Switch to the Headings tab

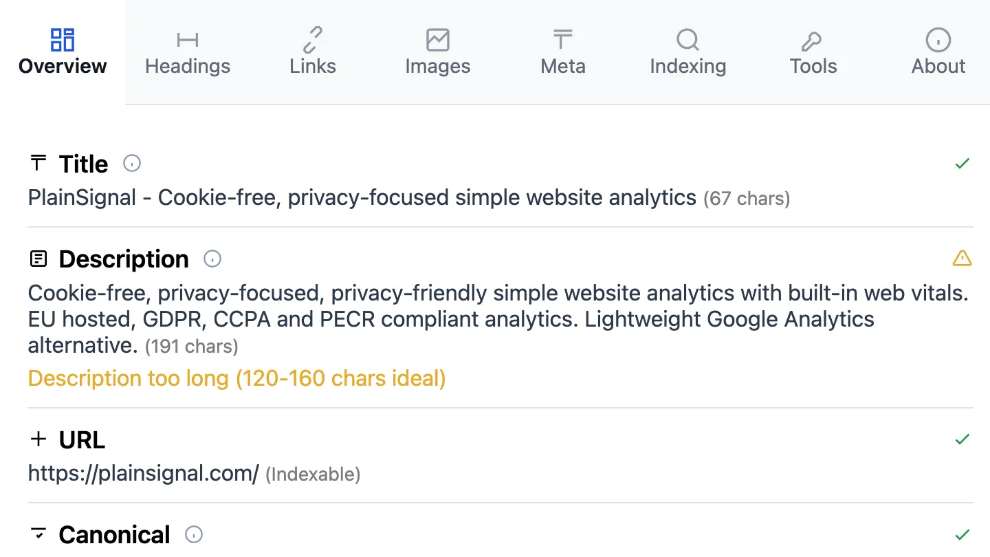coord(188,52)
